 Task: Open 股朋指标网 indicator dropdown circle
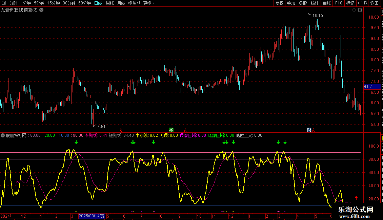(3, 135)
